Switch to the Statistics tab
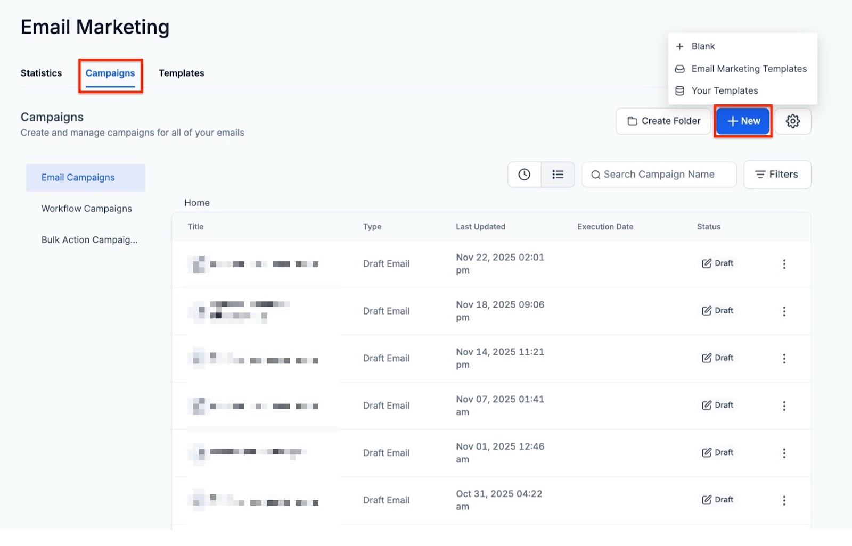The height and width of the screenshot is (546, 852). pyautogui.click(x=41, y=73)
